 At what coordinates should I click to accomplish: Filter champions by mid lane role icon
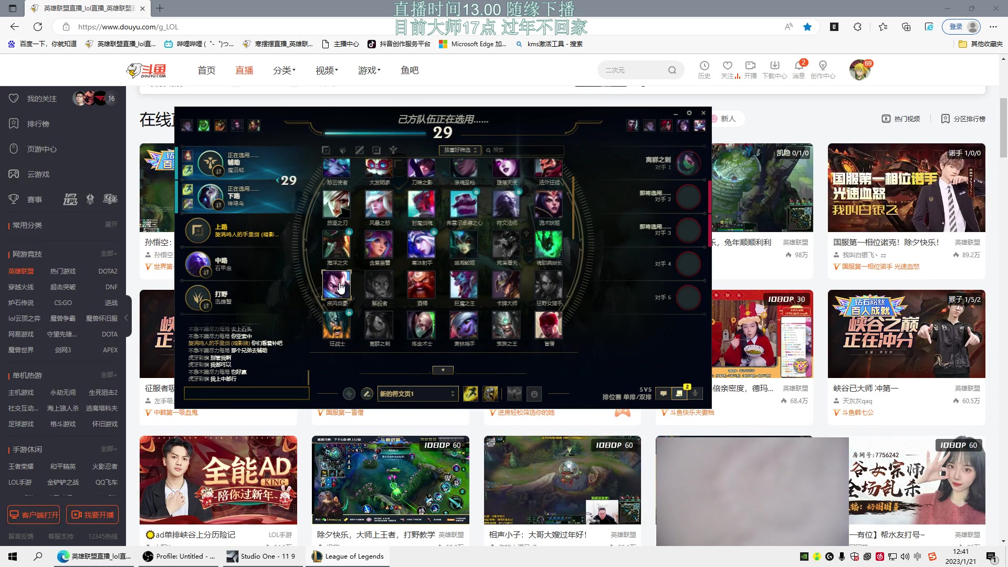[360, 150]
